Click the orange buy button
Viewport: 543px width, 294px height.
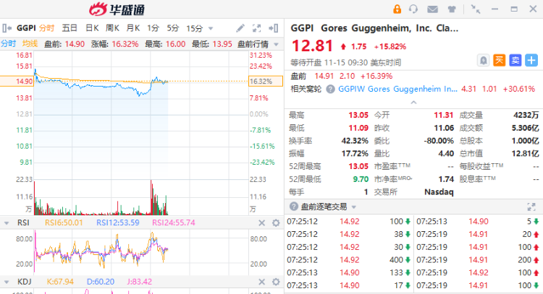[499, 61]
